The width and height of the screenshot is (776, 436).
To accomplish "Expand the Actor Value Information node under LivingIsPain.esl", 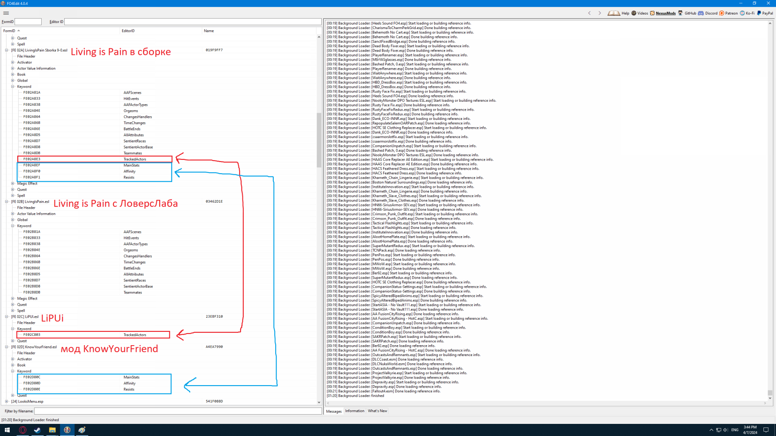I will [x=13, y=214].
